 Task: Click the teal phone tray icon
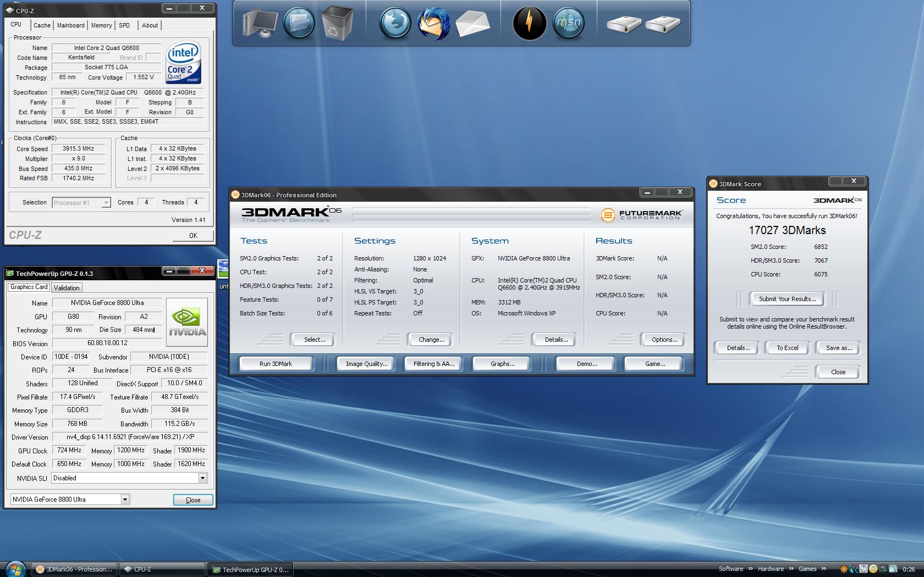pyautogui.click(x=853, y=569)
